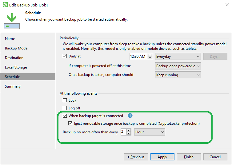Enable the Lock event checkbox
The height and width of the screenshot is (165, 232).
click(65, 100)
